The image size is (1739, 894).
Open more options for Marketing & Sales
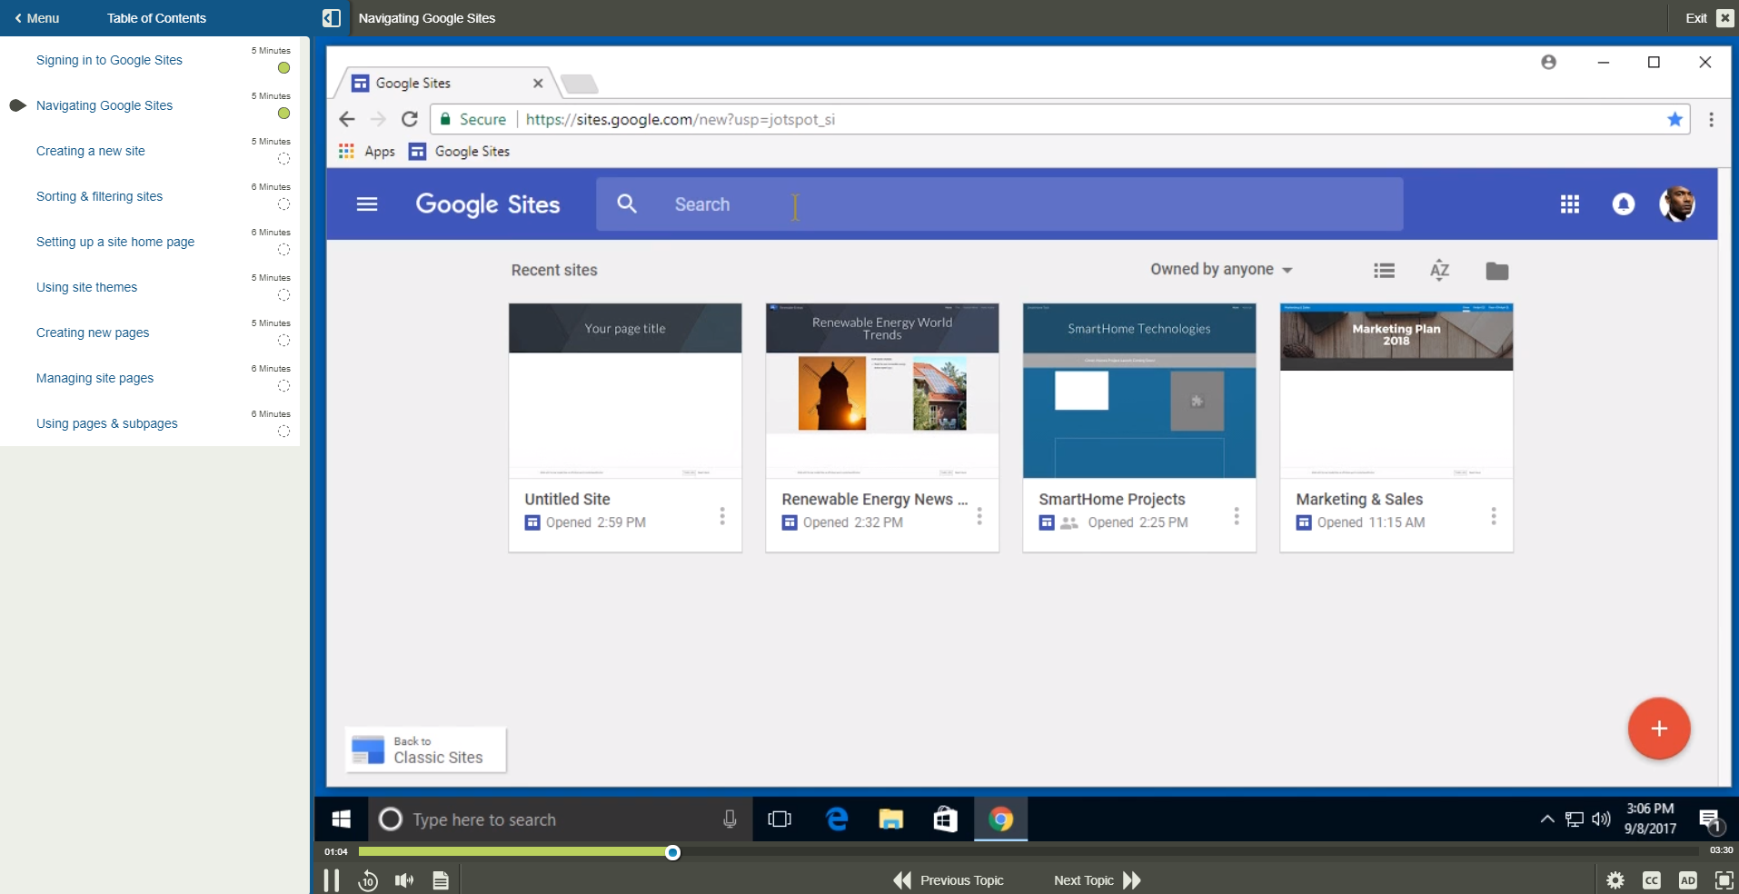pos(1493,516)
